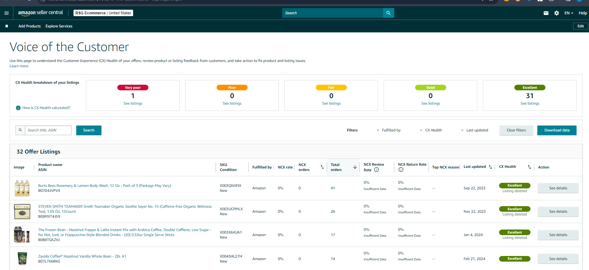The width and height of the screenshot is (589, 270).
Task: Click the header Search input field
Action: click(x=333, y=13)
